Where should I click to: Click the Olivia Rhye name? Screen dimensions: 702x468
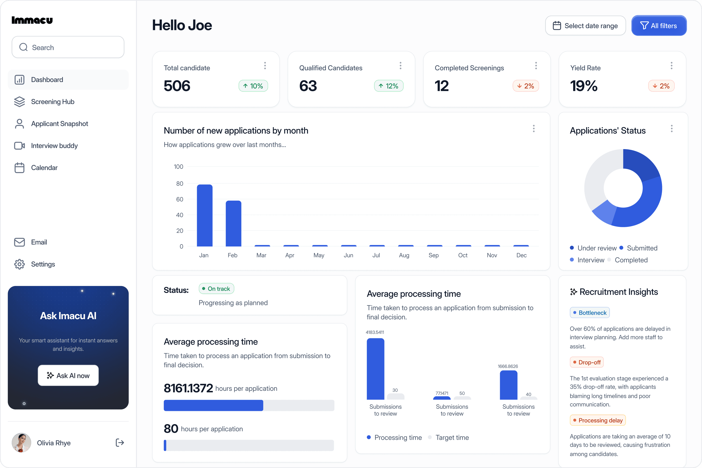[54, 443]
